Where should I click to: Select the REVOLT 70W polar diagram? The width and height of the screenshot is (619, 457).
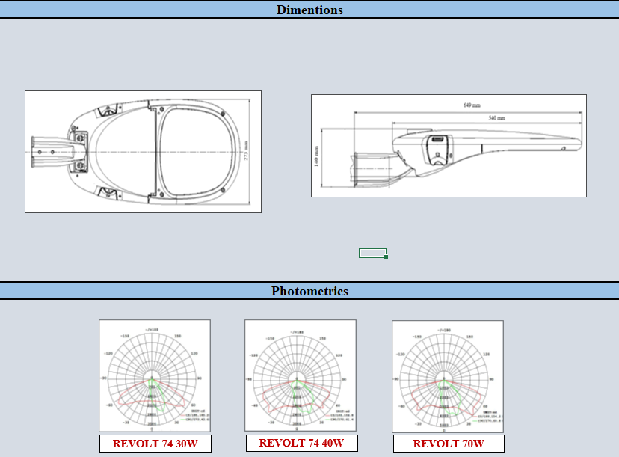point(448,376)
